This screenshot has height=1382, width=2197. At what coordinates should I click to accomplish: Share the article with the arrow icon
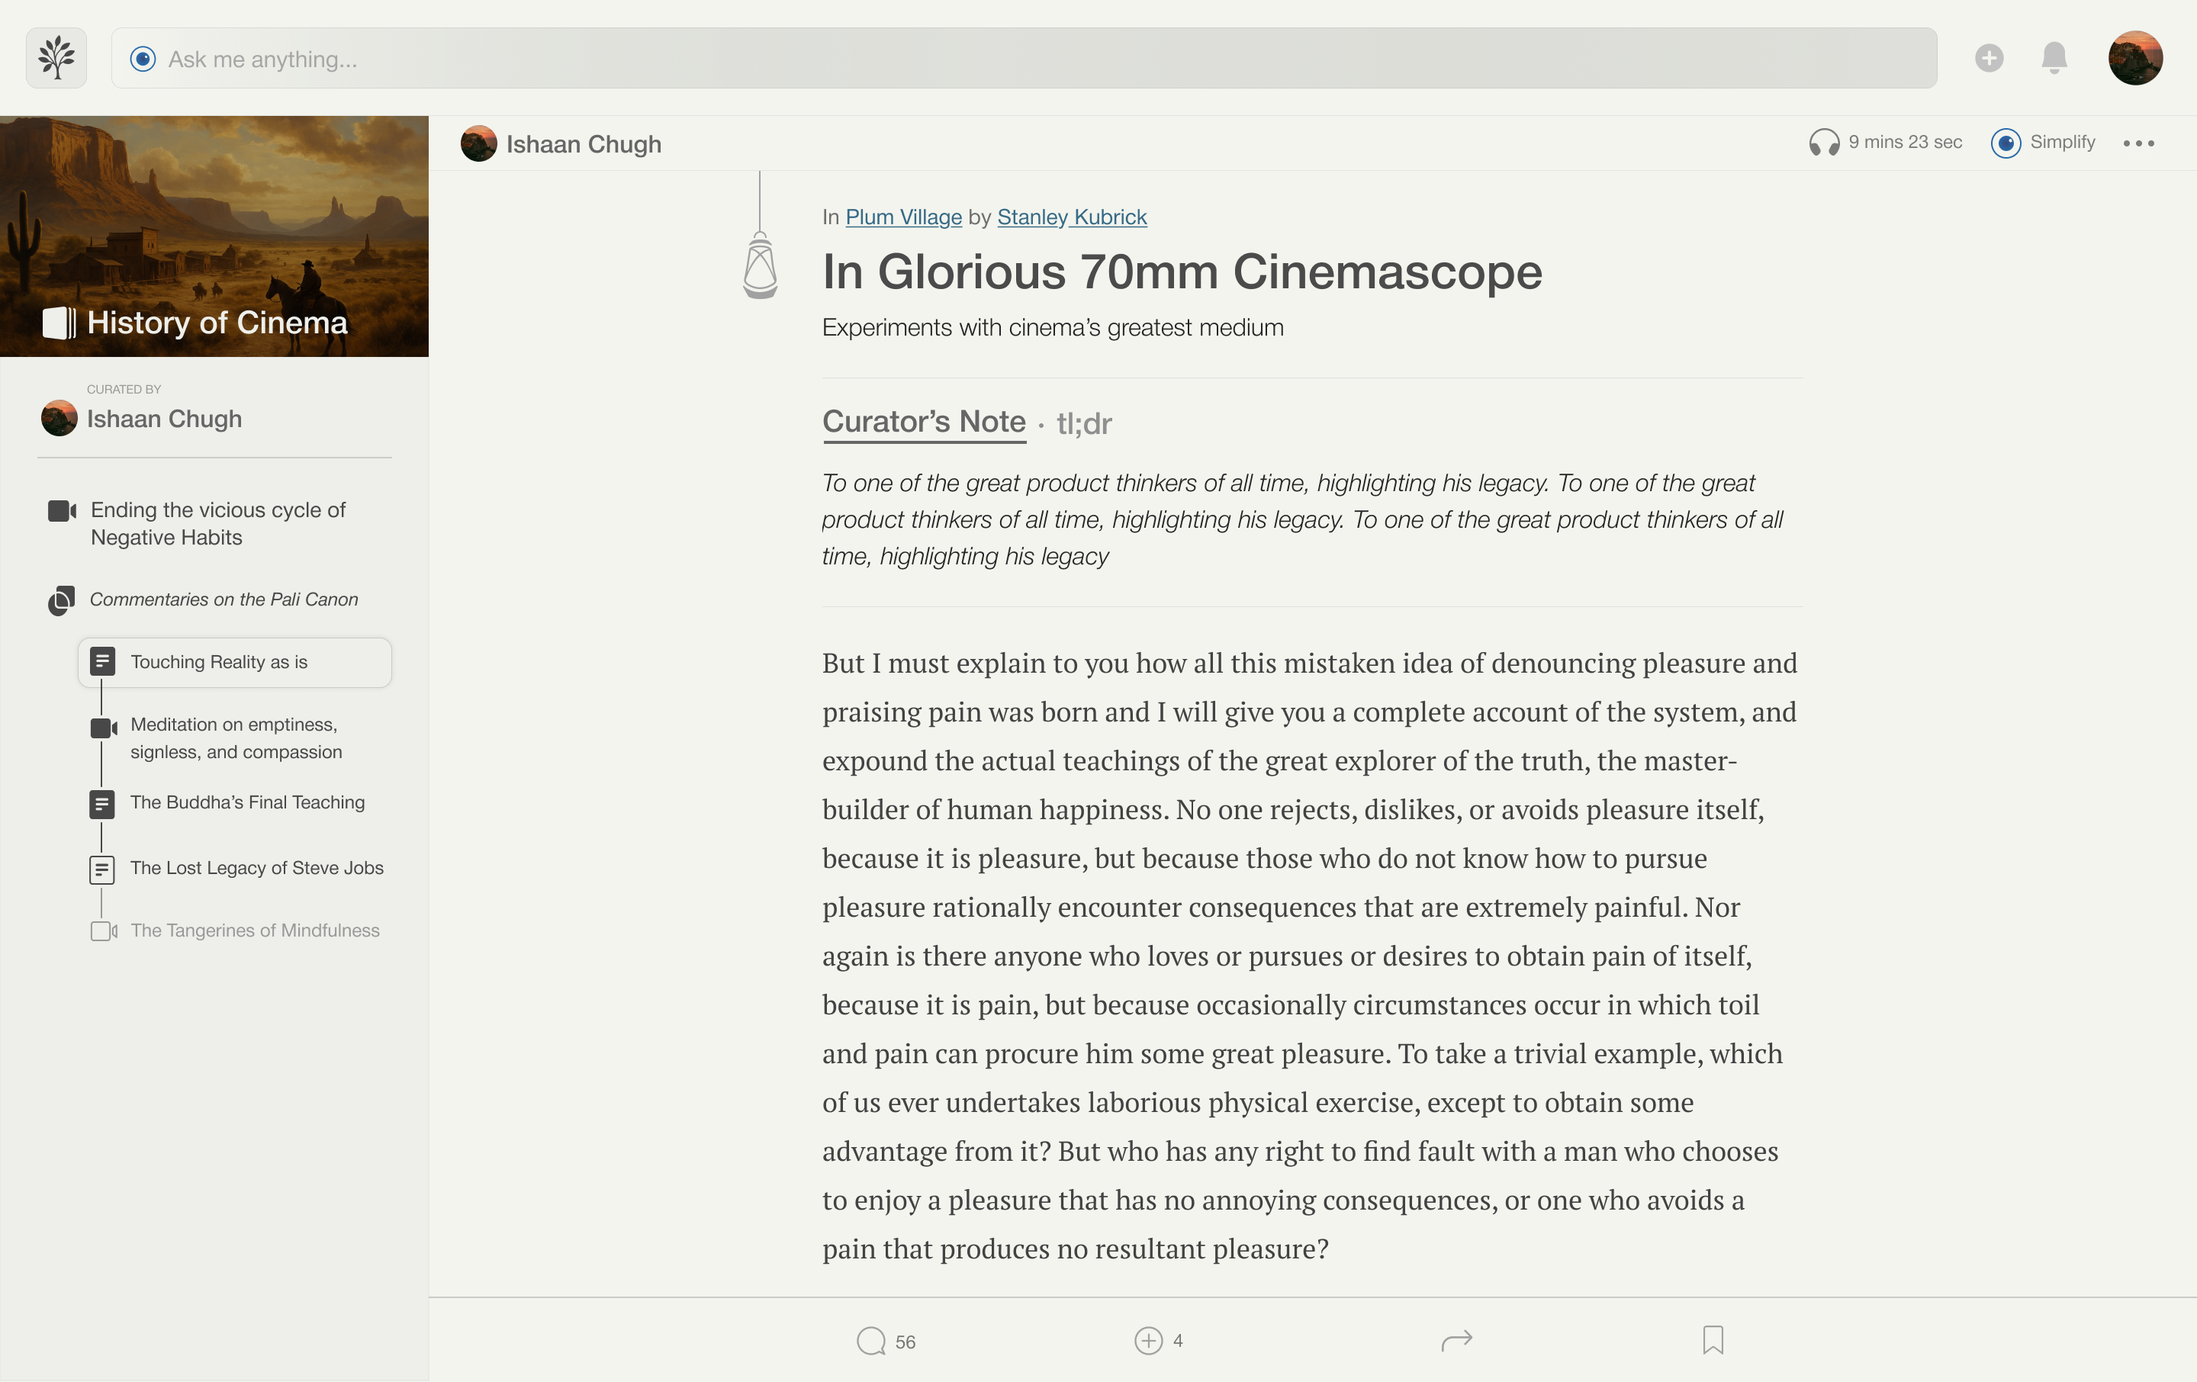(1457, 1340)
